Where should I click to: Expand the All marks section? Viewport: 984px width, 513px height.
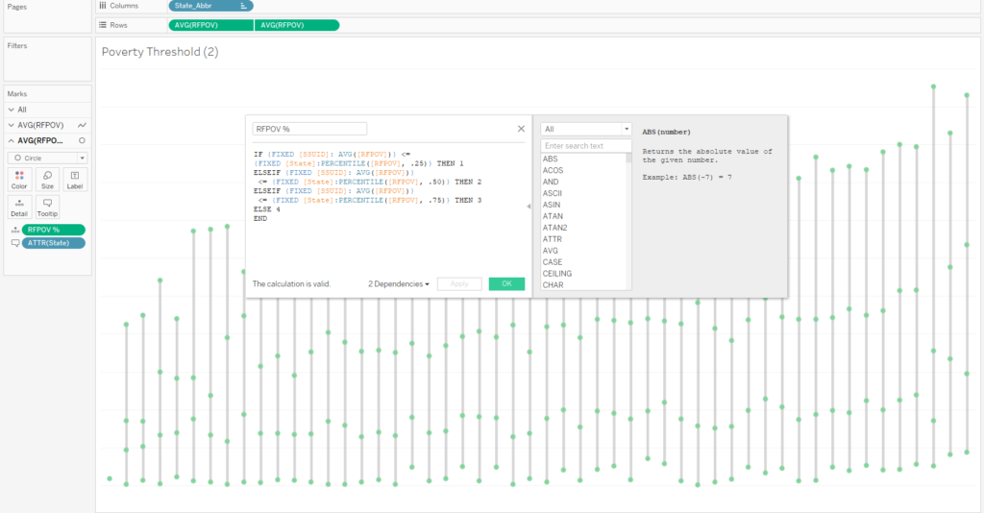pyautogui.click(x=11, y=110)
